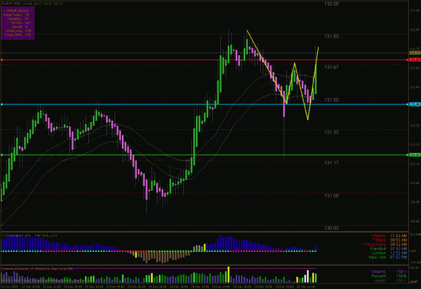Click the chart symbol and OHLC header text
Viewport: 421px width, 289px height.
coord(32,3)
